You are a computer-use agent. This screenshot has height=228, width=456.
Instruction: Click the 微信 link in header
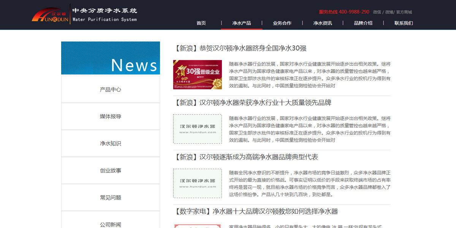[x=377, y=12]
